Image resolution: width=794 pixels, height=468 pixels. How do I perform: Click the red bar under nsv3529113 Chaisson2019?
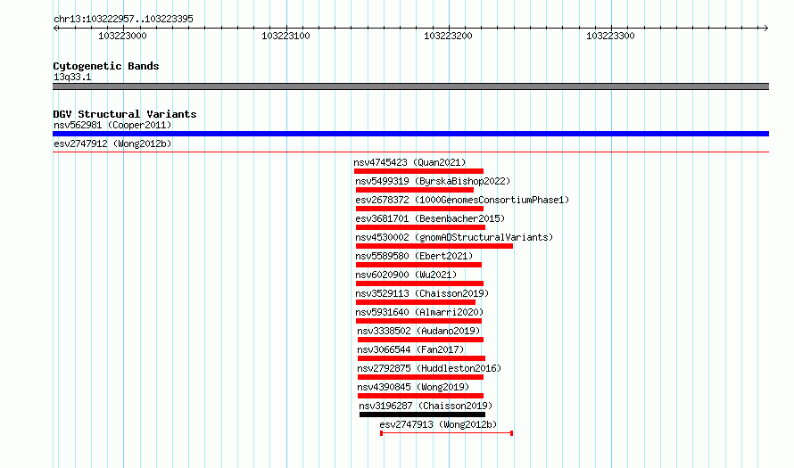416,302
